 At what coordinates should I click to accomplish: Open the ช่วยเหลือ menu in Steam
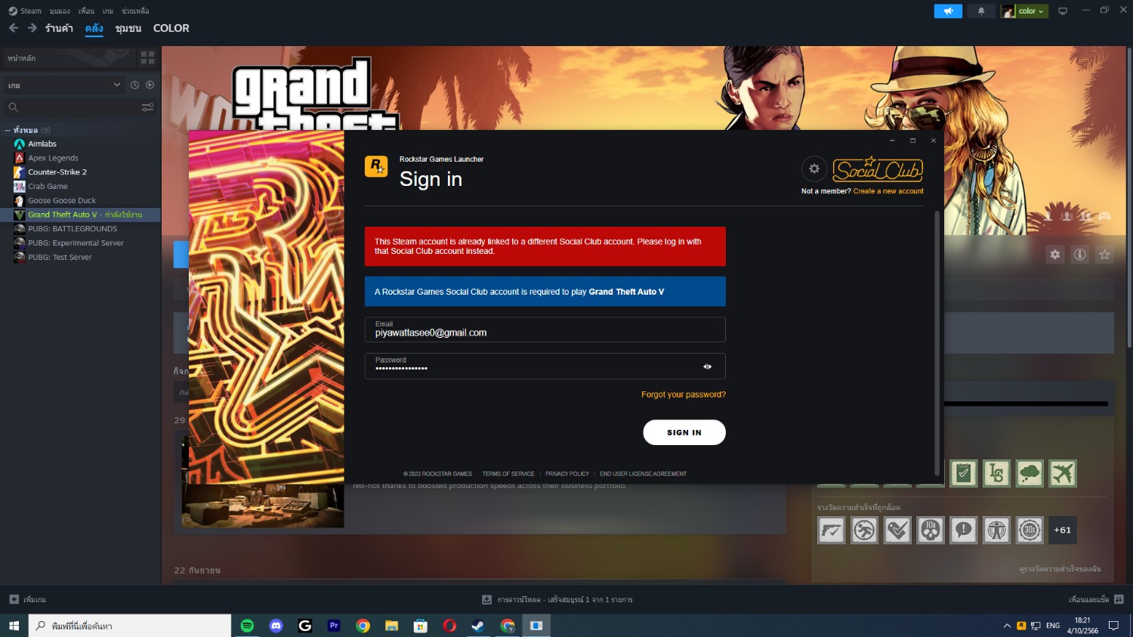(x=135, y=11)
